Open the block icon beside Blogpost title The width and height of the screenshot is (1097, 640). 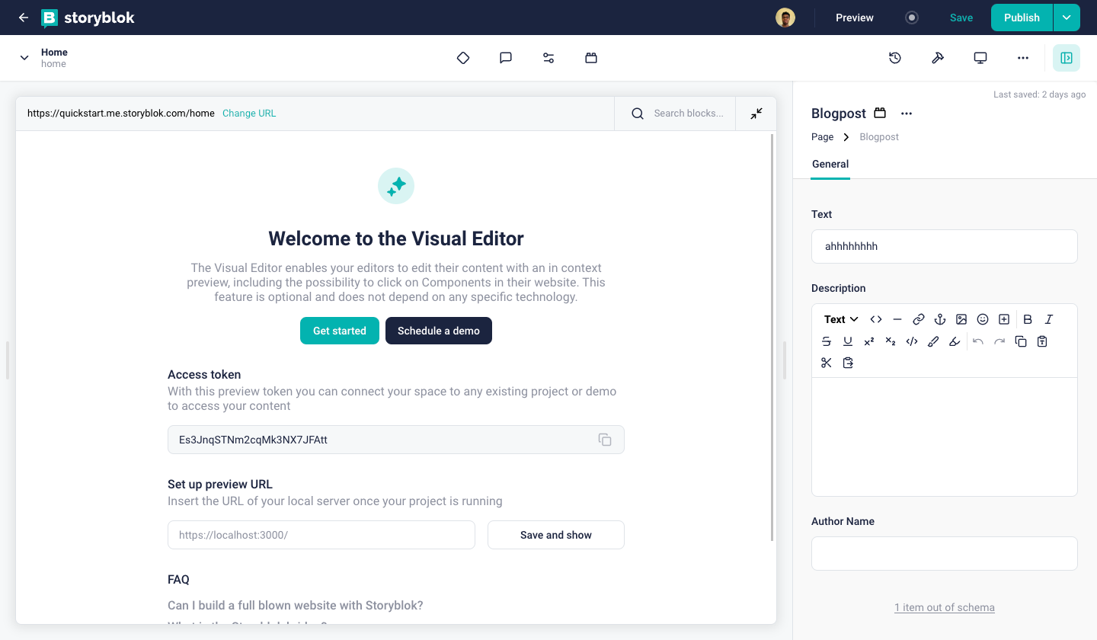pos(880,114)
